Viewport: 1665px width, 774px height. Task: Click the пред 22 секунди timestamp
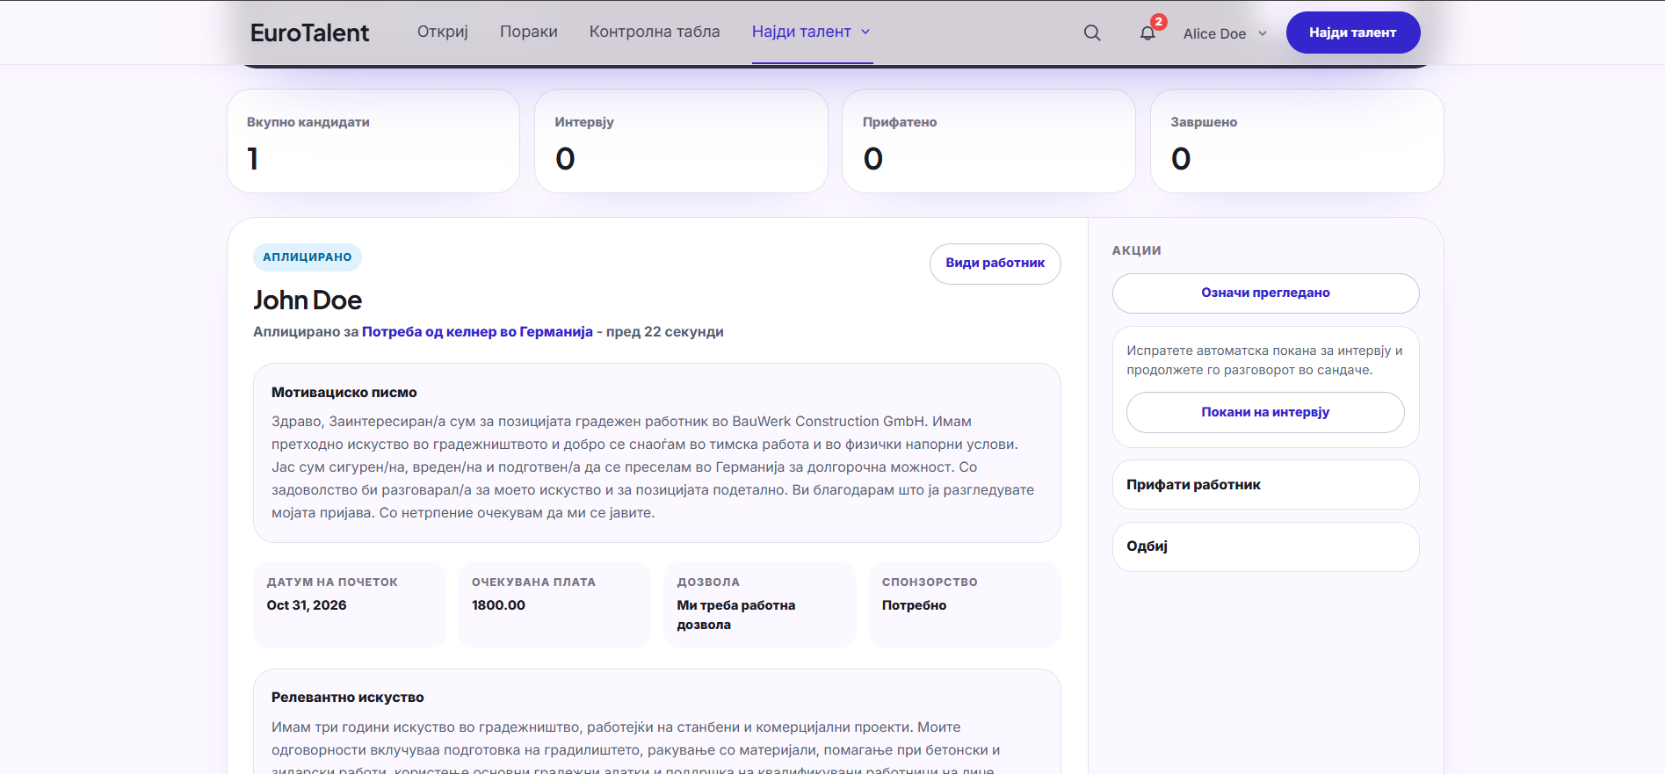pyautogui.click(x=665, y=332)
